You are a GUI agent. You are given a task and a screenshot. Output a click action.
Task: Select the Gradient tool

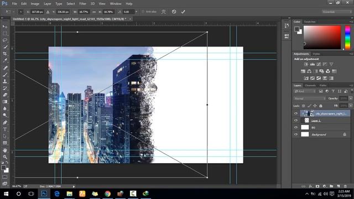[x=5, y=102]
